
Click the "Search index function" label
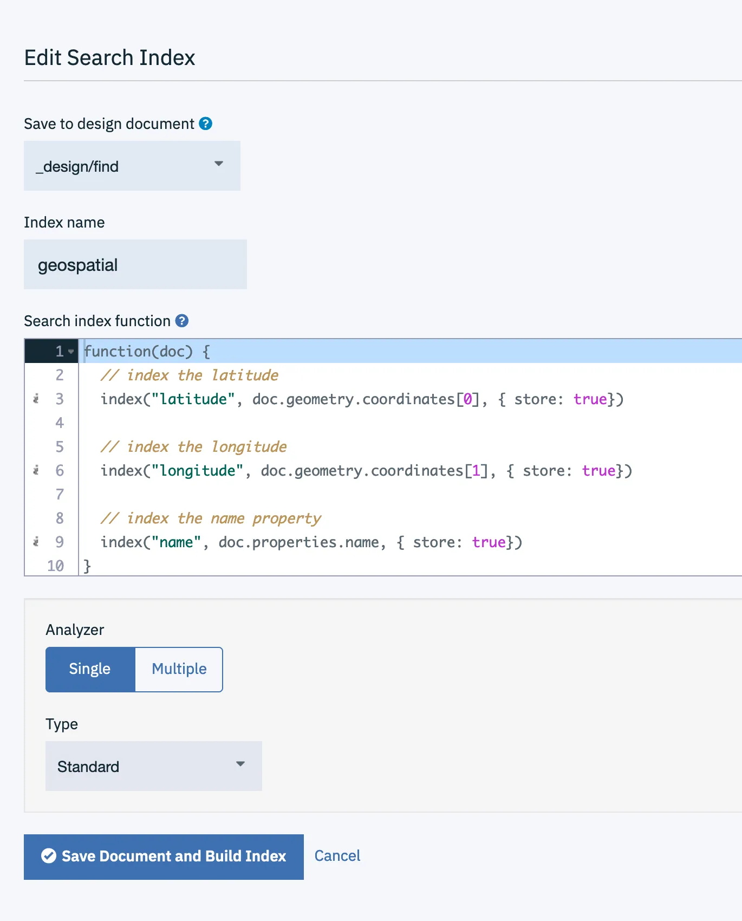97,321
